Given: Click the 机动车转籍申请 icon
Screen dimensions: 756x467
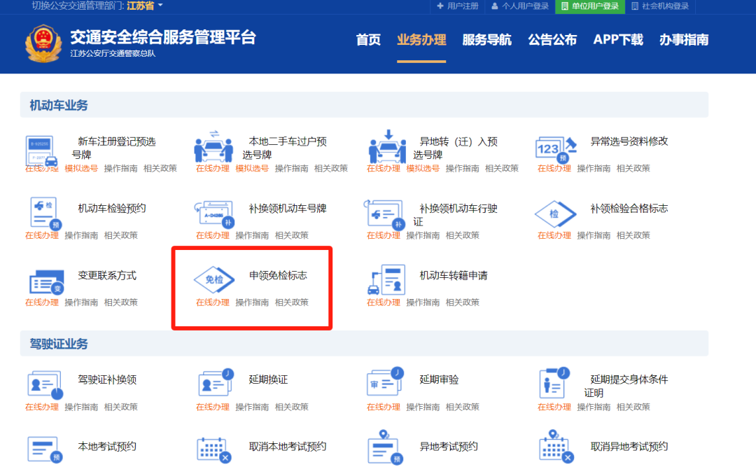Looking at the screenshot, I should pos(386,280).
